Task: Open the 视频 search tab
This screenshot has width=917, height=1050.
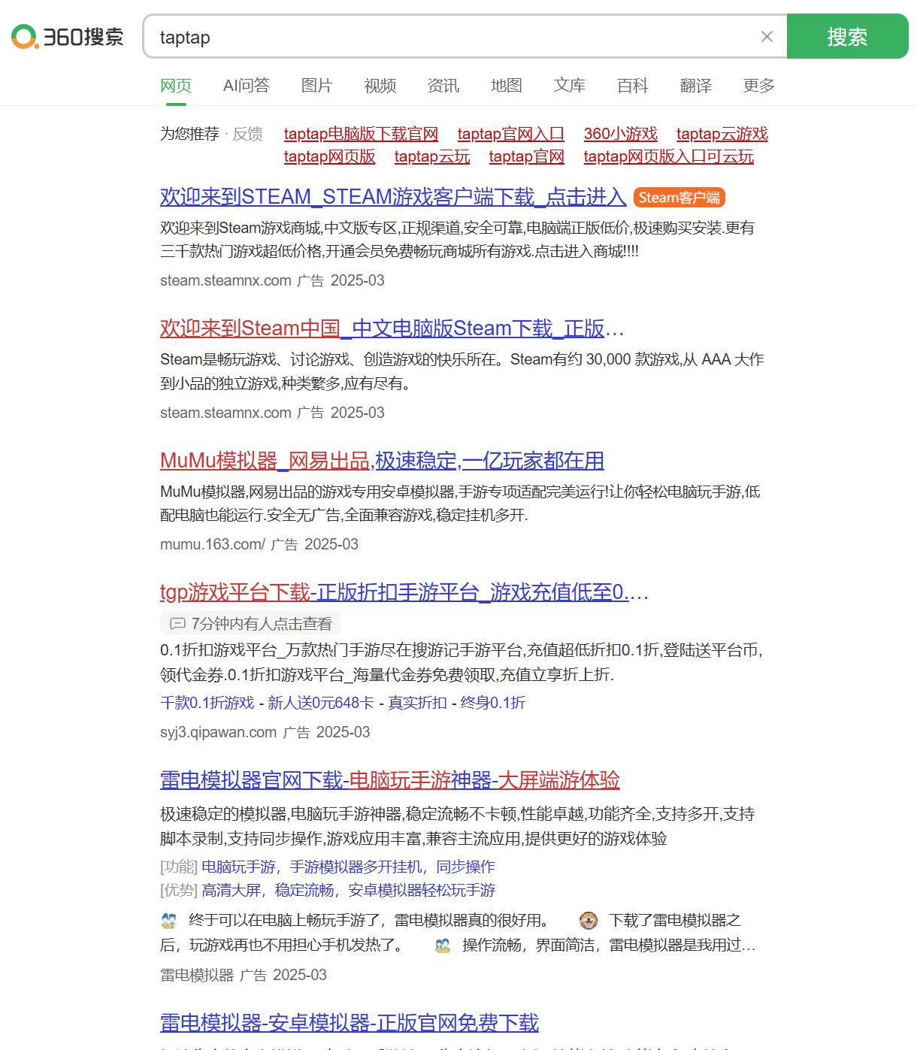Action: tap(380, 86)
